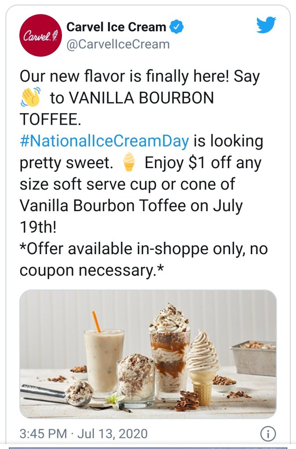Open the #NationalIceCreamDay hashtag
This screenshot has height=449, width=296.
click(x=105, y=141)
